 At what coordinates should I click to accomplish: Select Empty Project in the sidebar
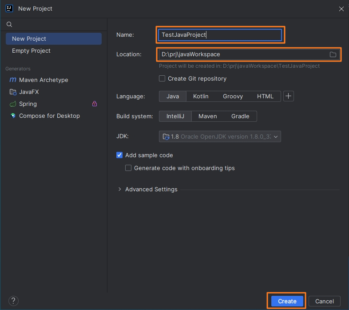pyautogui.click(x=54, y=50)
